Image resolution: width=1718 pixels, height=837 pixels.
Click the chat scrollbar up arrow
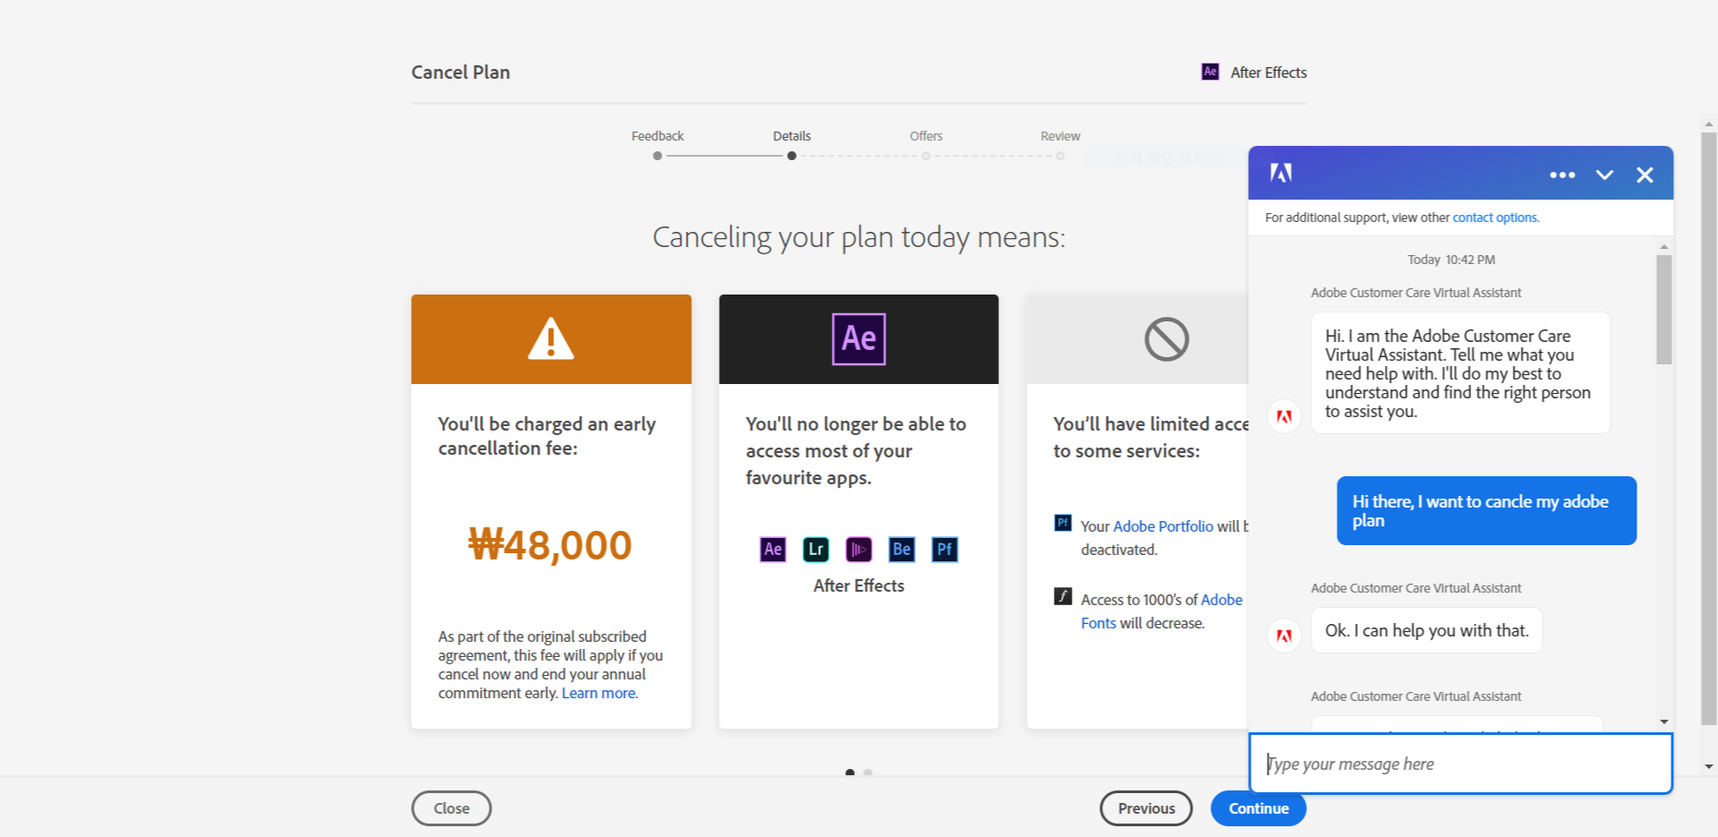pyautogui.click(x=1663, y=246)
